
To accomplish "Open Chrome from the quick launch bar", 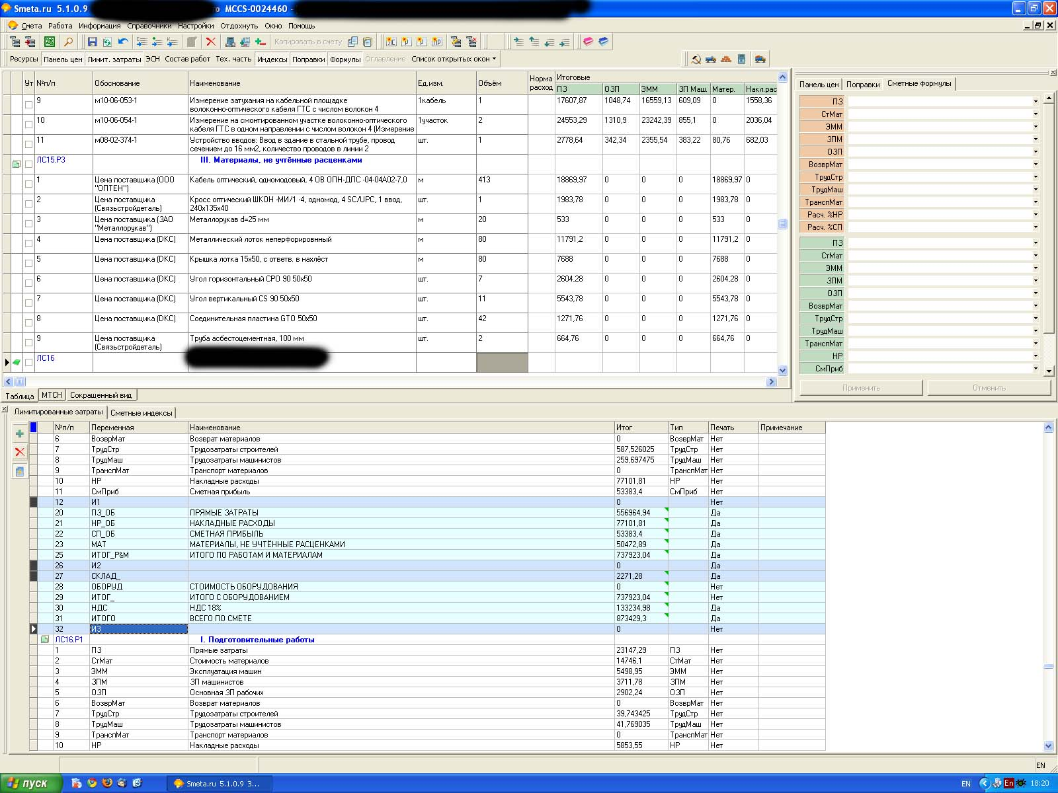I will 92,783.
